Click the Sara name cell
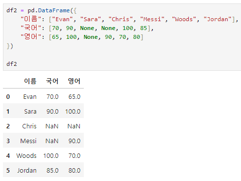This screenshot has height=181, width=241. tap(30, 112)
